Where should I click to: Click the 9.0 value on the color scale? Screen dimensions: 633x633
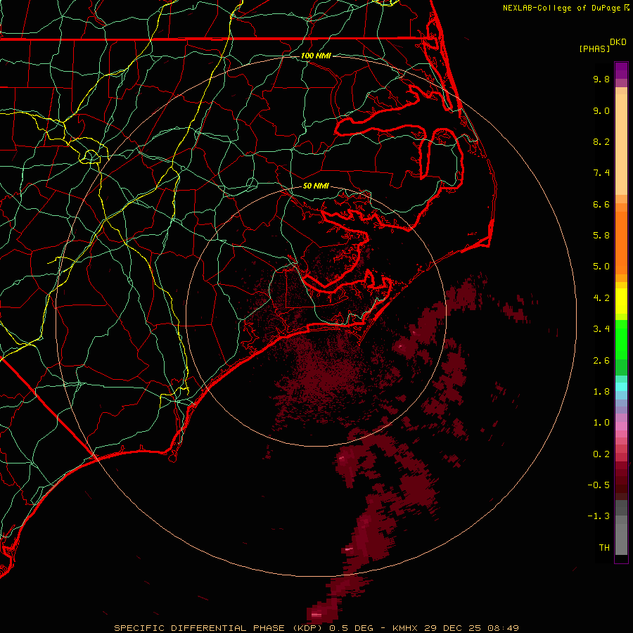click(601, 110)
